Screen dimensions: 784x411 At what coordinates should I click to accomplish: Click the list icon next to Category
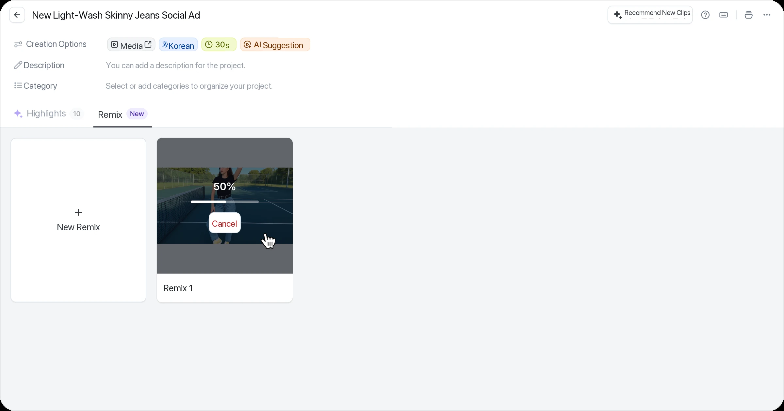pos(18,85)
